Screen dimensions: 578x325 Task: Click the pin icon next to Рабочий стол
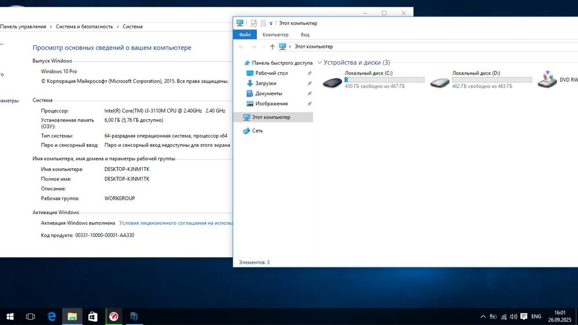(309, 73)
